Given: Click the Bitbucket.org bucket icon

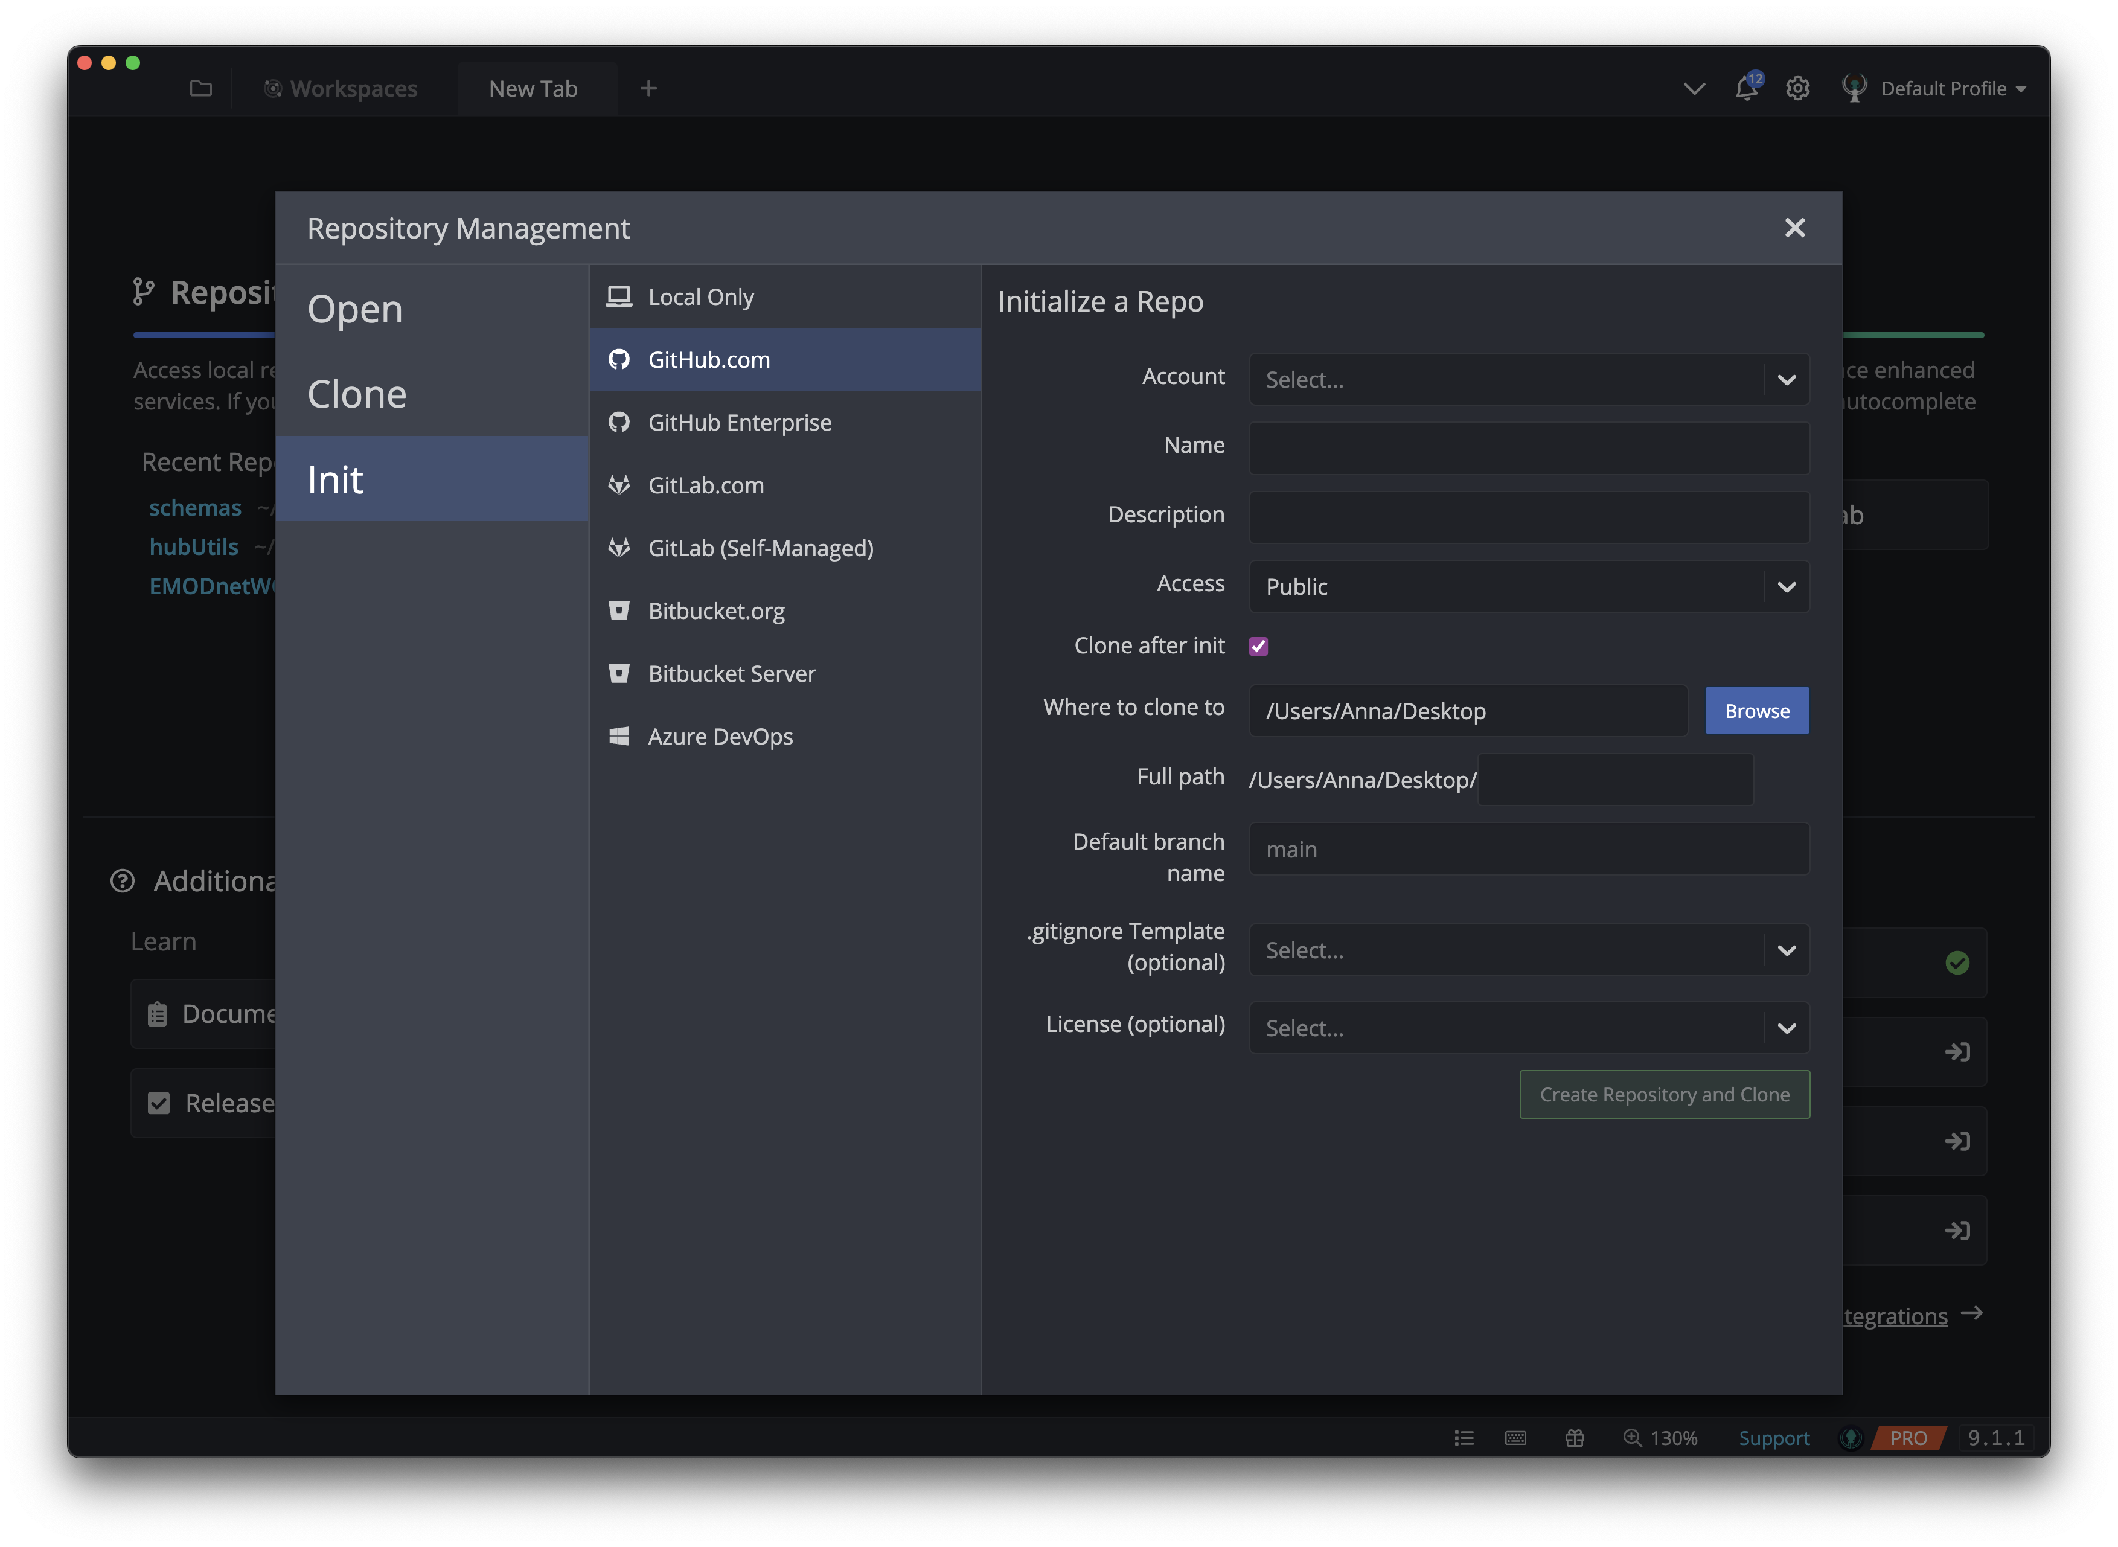Looking at the screenshot, I should coord(619,610).
